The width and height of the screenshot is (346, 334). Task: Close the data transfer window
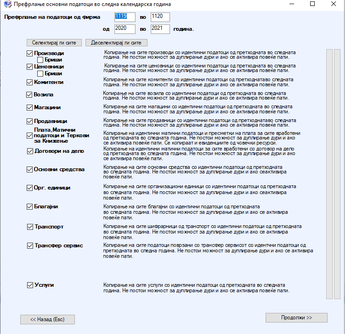click(x=334, y=4)
